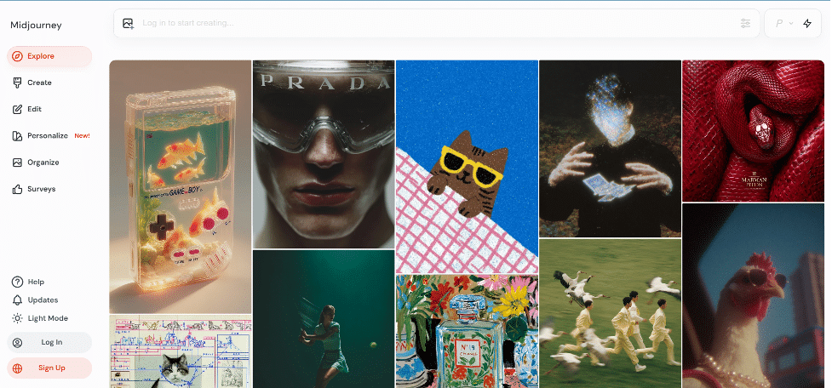Select Surveys in the sidebar
Screen dimensions: 832x388
49,189
